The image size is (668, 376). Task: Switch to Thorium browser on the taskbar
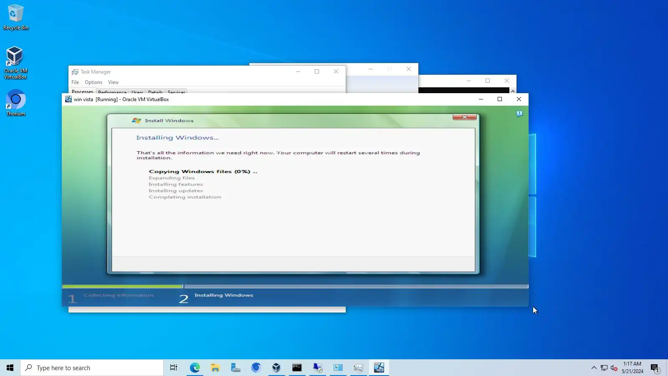[256, 368]
